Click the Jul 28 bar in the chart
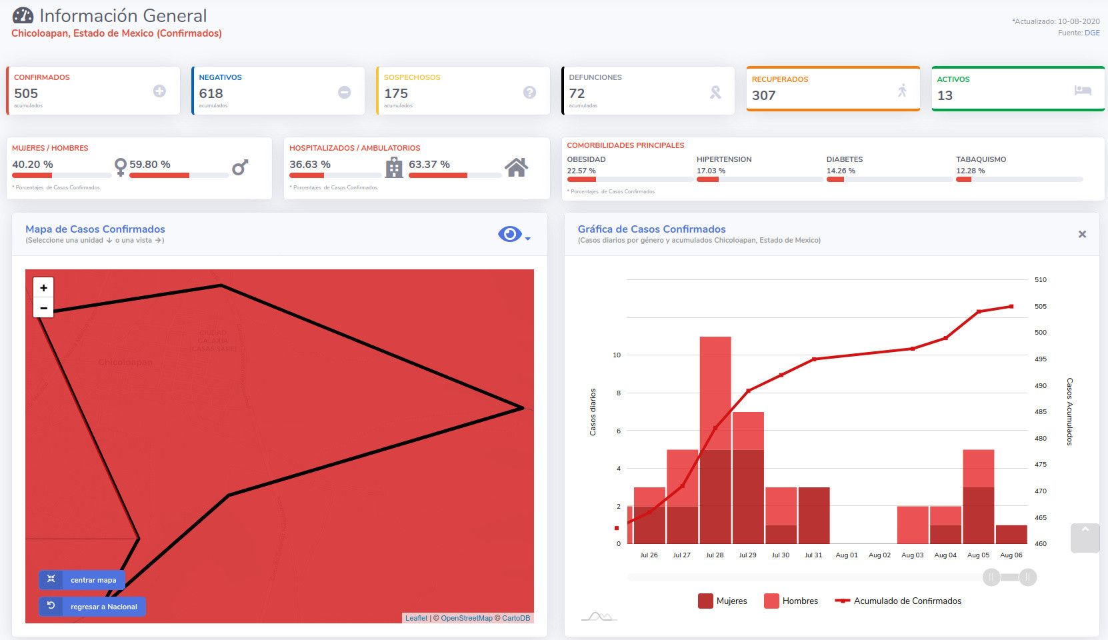 [x=715, y=440]
